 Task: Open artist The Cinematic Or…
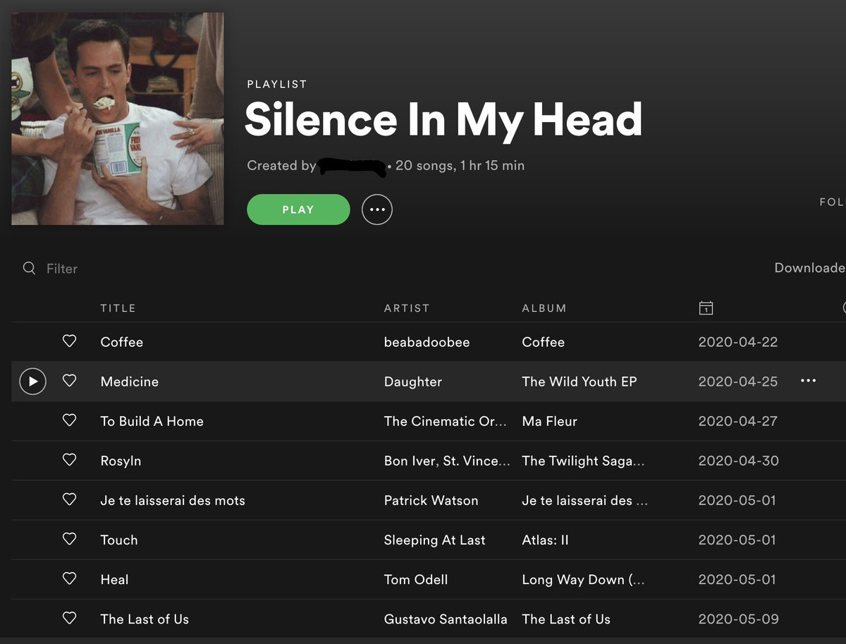pos(446,421)
